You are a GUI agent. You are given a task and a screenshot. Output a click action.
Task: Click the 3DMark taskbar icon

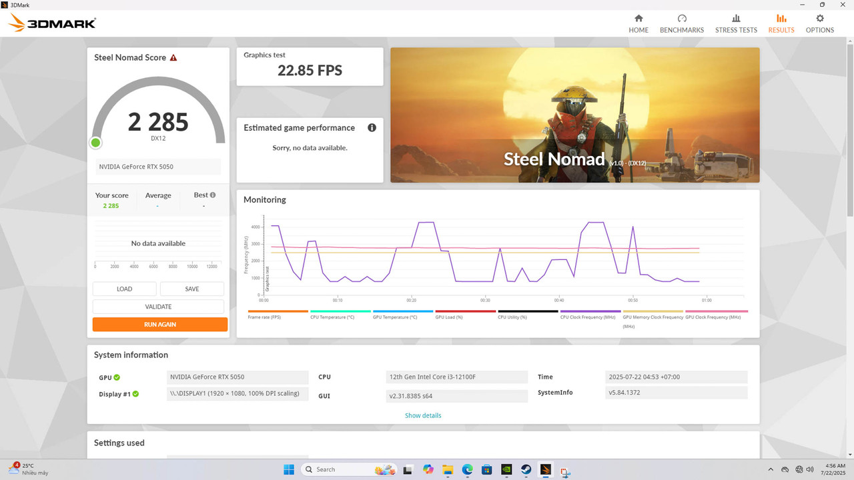545,469
